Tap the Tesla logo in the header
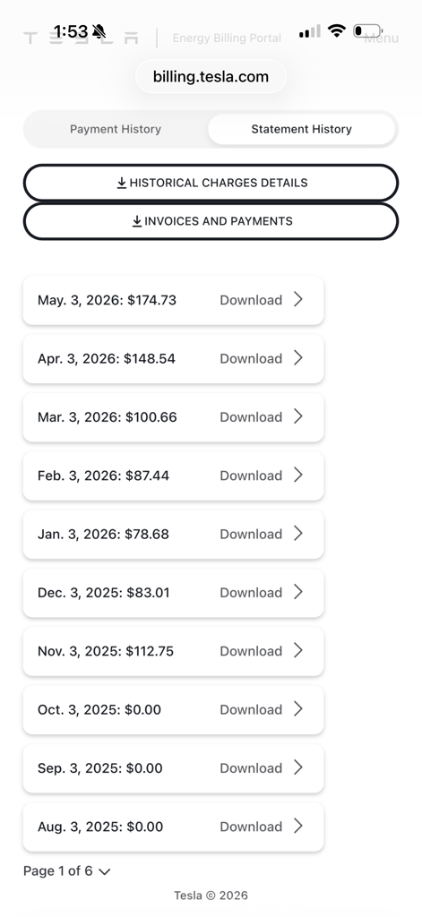Screen dimensions: 422x917 pos(81,38)
